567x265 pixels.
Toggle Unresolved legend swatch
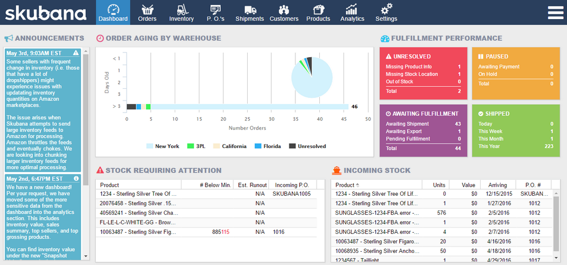293,147
